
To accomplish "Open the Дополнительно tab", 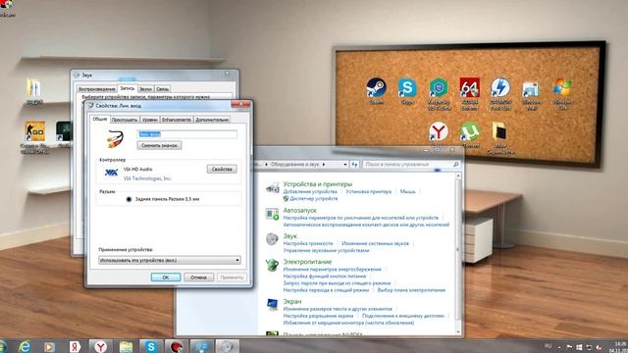I will [x=212, y=120].
